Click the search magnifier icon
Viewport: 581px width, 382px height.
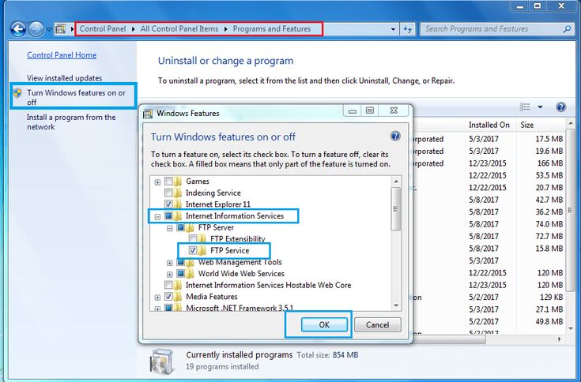click(x=567, y=29)
